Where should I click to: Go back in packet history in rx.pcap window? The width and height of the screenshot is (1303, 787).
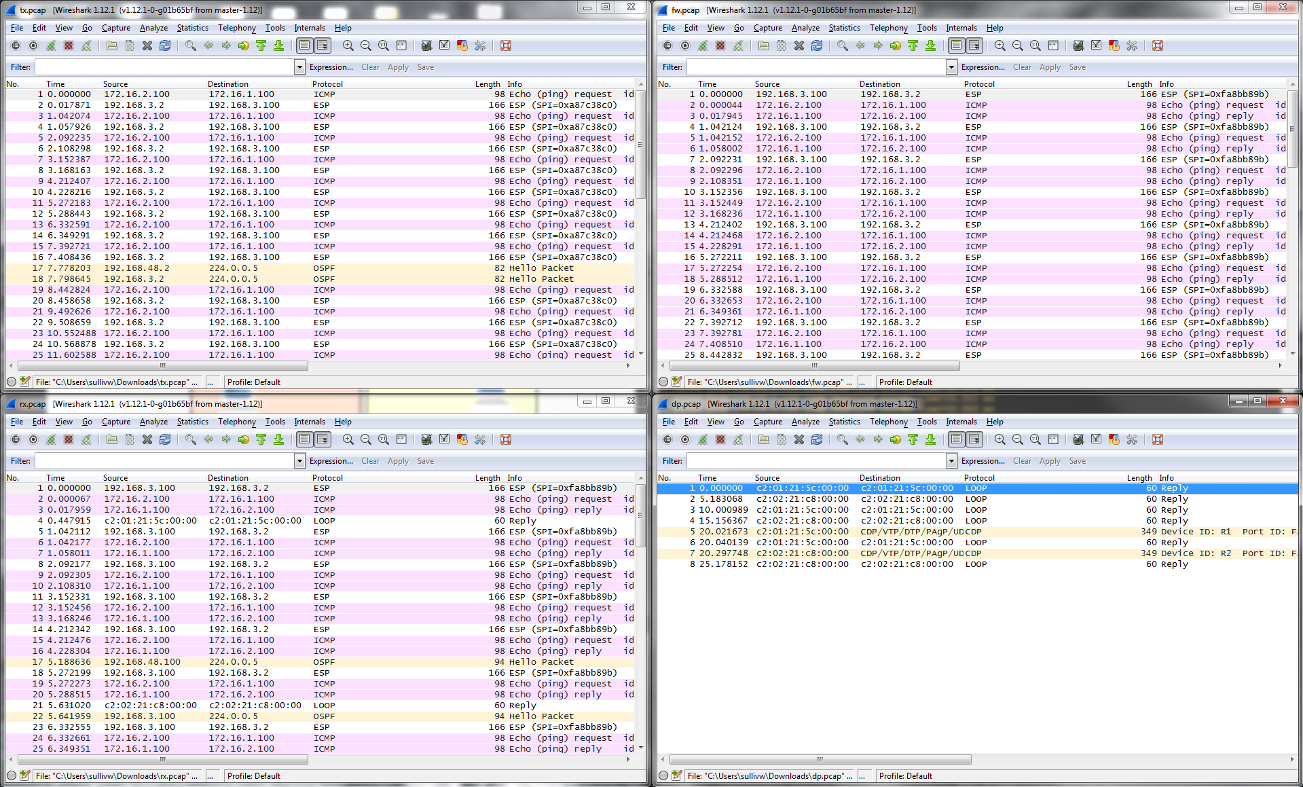coord(208,439)
